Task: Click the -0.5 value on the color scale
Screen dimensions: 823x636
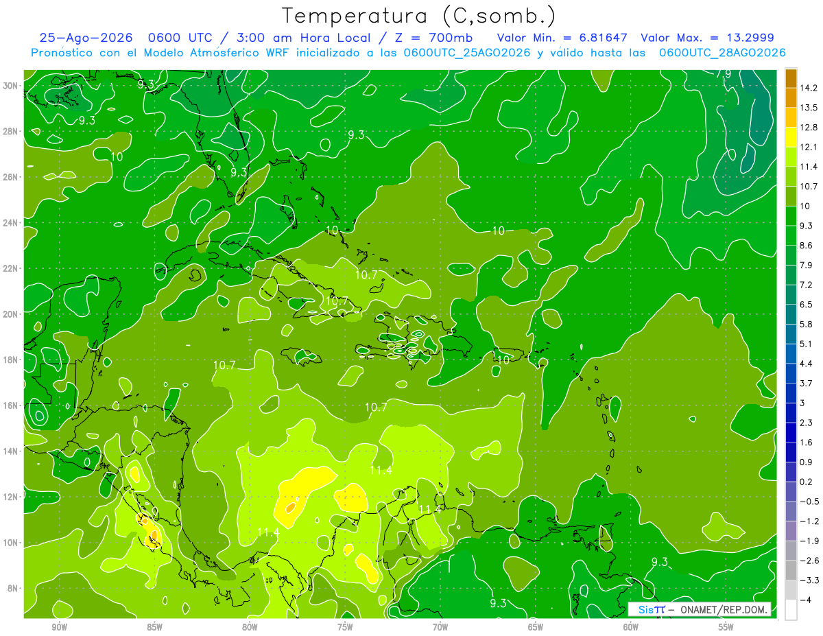Action: click(x=809, y=502)
